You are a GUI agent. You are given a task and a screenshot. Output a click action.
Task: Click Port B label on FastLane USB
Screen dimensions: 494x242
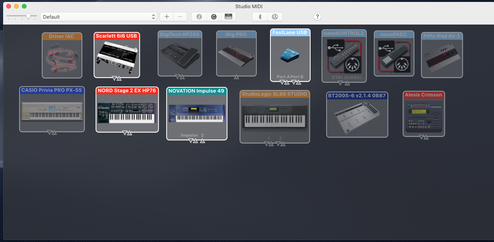(x=297, y=77)
